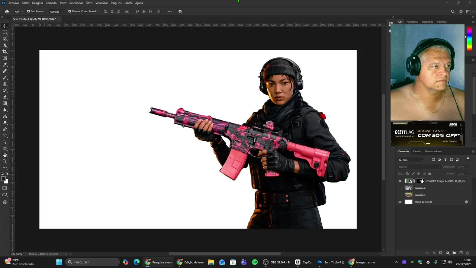Viewport: 476px width, 268px height.
Task: Open the Filtro menu
Action: coord(89,3)
